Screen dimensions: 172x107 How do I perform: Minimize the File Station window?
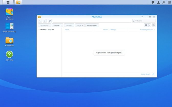(146, 17)
